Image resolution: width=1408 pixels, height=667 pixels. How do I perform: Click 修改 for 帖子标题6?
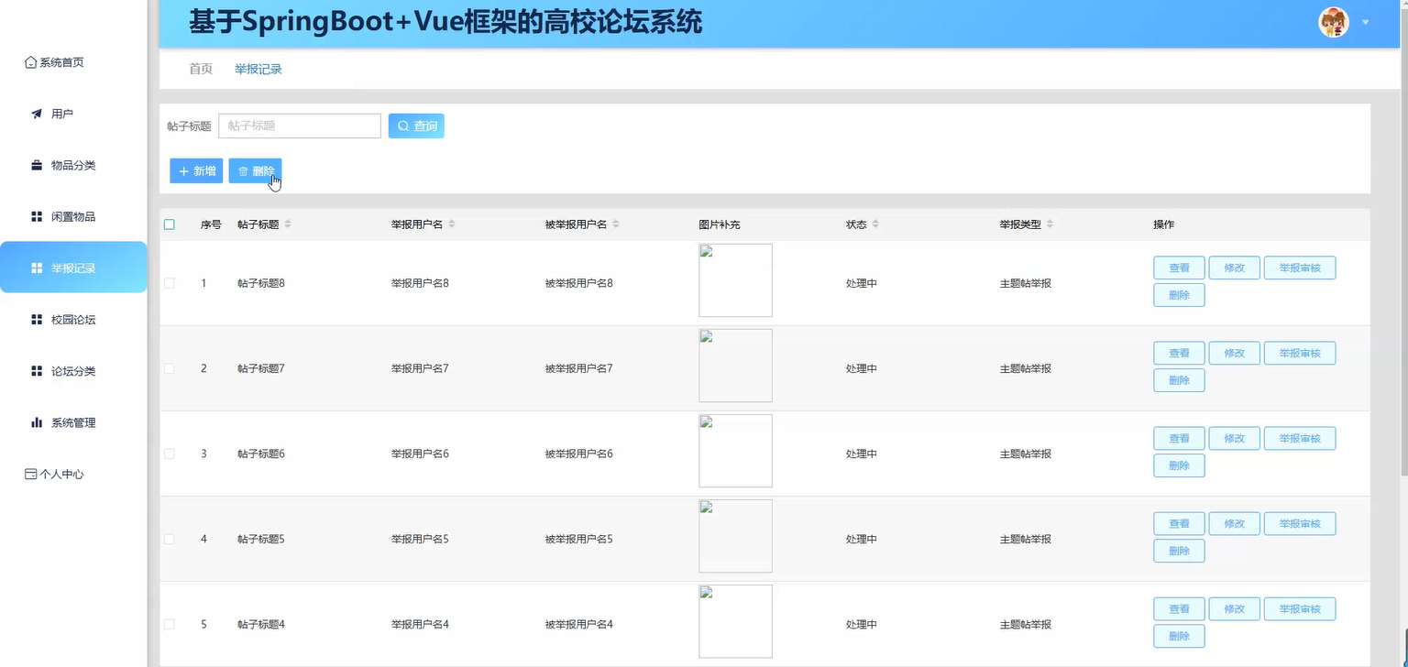1234,438
